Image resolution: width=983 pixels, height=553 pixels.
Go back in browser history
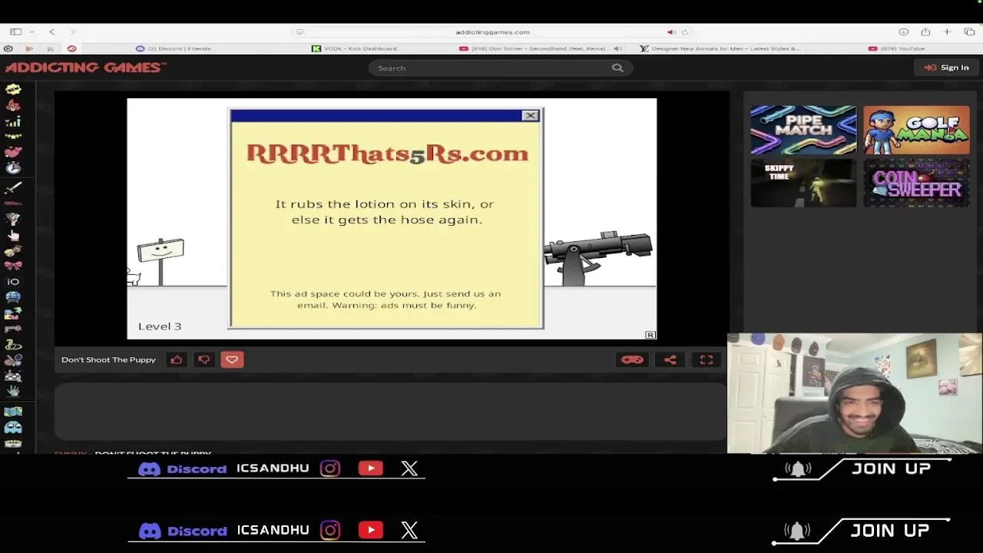pyautogui.click(x=52, y=32)
